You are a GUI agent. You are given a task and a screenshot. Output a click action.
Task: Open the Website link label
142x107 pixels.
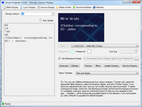tap(100, 7)
